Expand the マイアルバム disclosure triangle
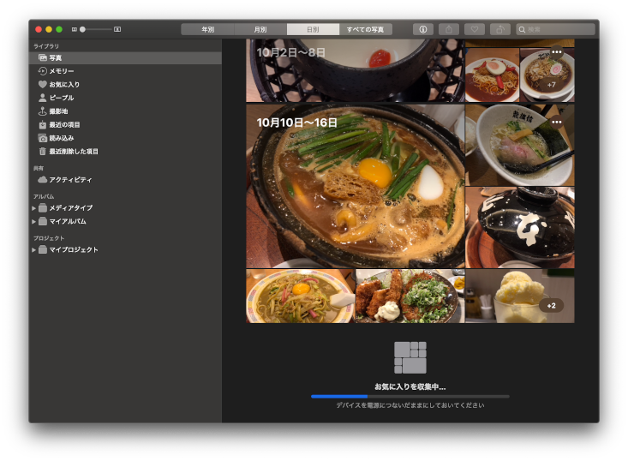 (x=33, y=221)
